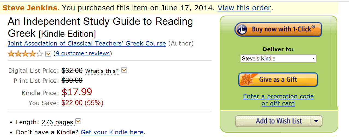Open the author's Joint Association page link
The image size is (349, 137).
87,43
